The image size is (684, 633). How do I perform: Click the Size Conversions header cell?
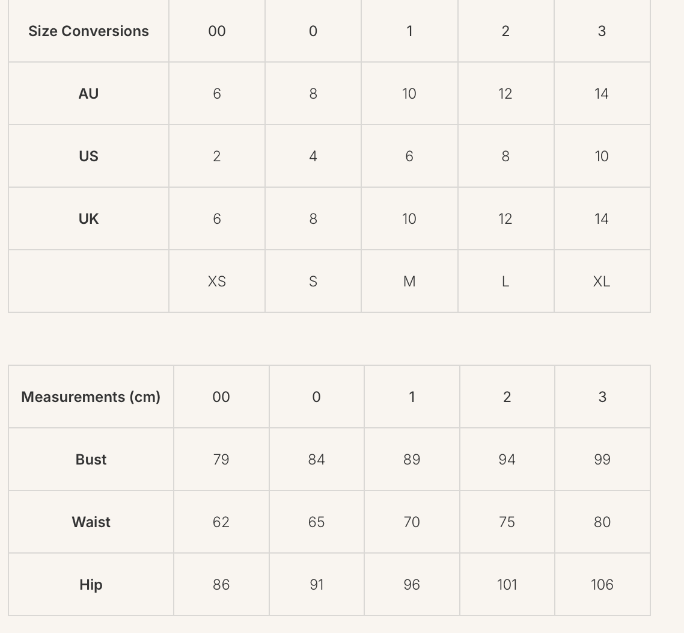coord(88,31)
